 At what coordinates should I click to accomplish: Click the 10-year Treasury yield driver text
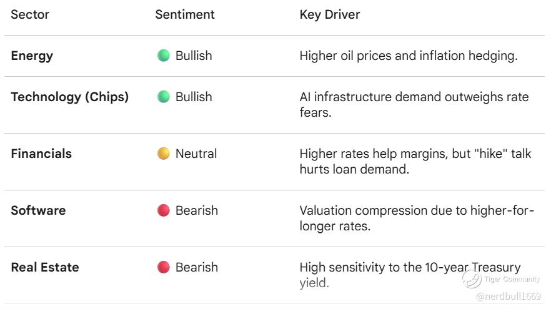point(410,275)
